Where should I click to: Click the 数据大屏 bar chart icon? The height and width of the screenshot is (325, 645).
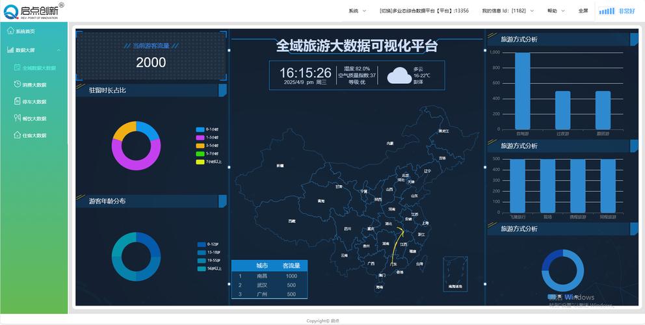coord(10,50)
